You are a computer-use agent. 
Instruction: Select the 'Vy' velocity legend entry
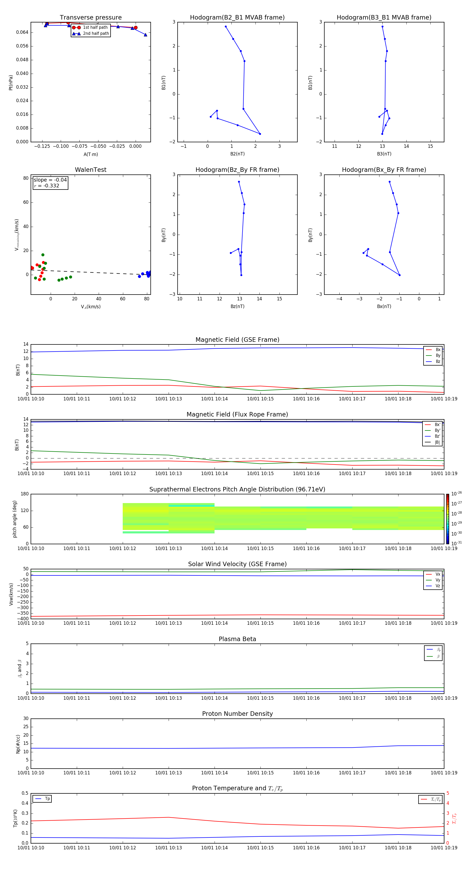[x=433, y=580]
